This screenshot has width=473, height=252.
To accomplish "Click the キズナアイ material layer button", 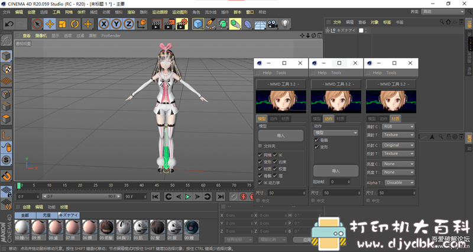I will point(69,215).
